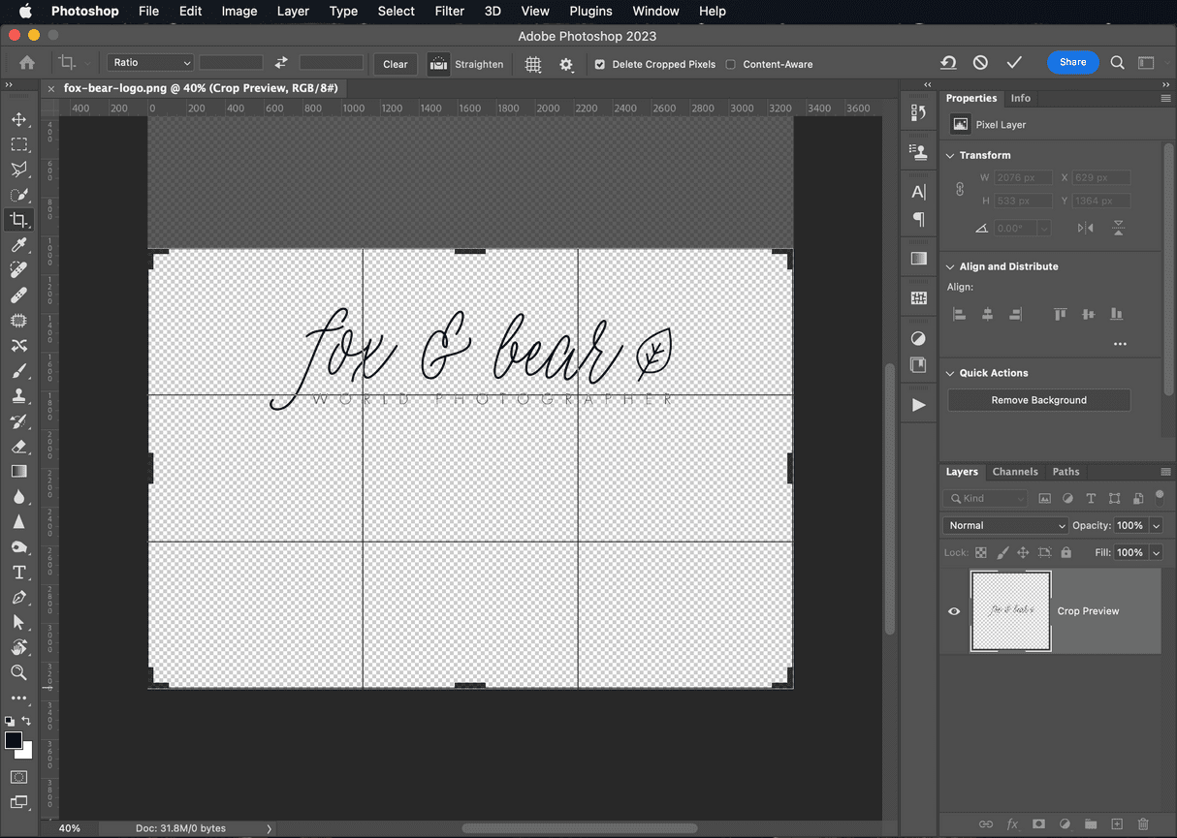The width and height of the screenshot is (1177, 838).
Task: Open the Normal blend mode dropdown
Action: tap(1003, 525)
